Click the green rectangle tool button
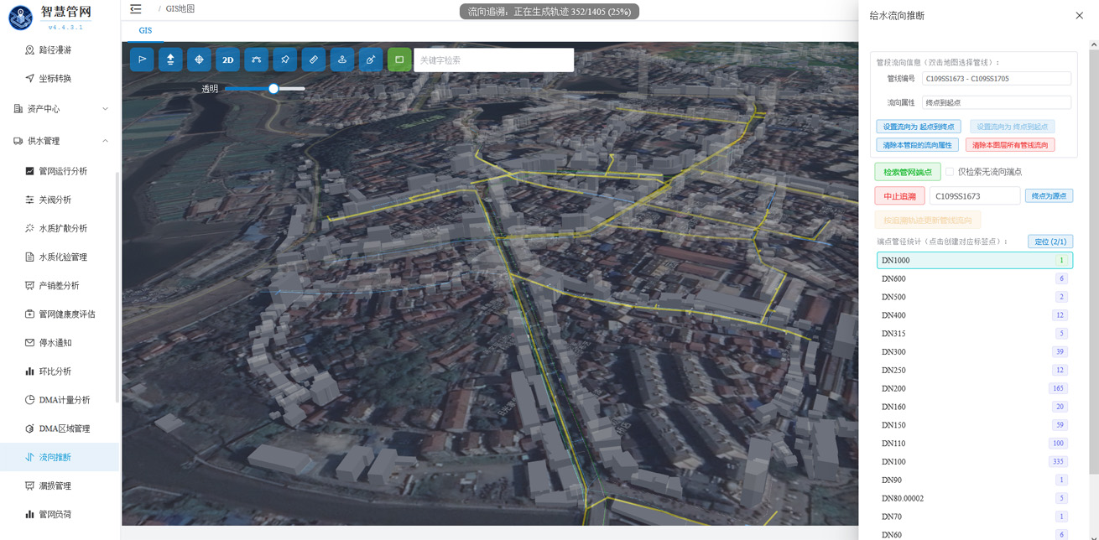 point(399,60)
